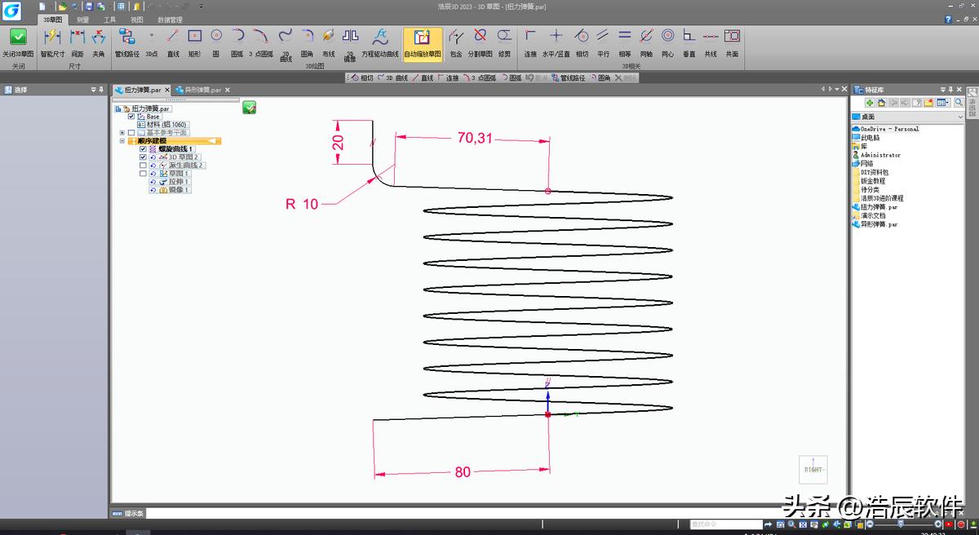
Task: Toggle the 3D 草图 2 checkbox
Action: click(x=143, y=157)
